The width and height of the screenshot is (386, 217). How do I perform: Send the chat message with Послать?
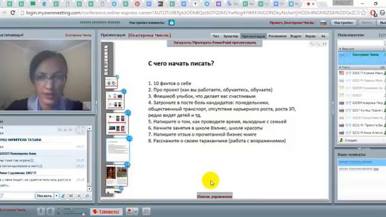pyautogui.click(x=44, y=196)
